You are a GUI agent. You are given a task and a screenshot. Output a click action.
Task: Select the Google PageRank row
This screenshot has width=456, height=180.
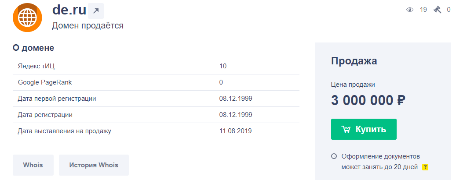tap(156, 83)
